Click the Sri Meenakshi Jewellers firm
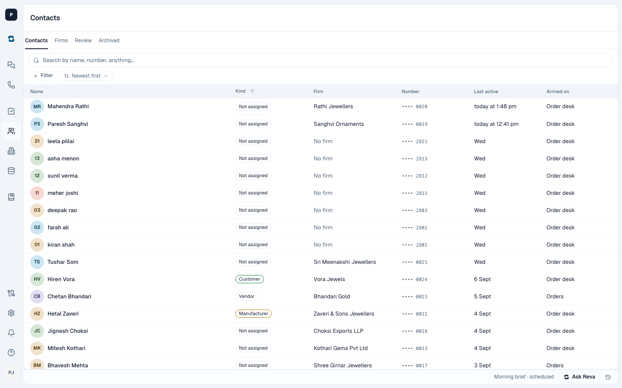 pyautogui.click(x=345, y=262)
